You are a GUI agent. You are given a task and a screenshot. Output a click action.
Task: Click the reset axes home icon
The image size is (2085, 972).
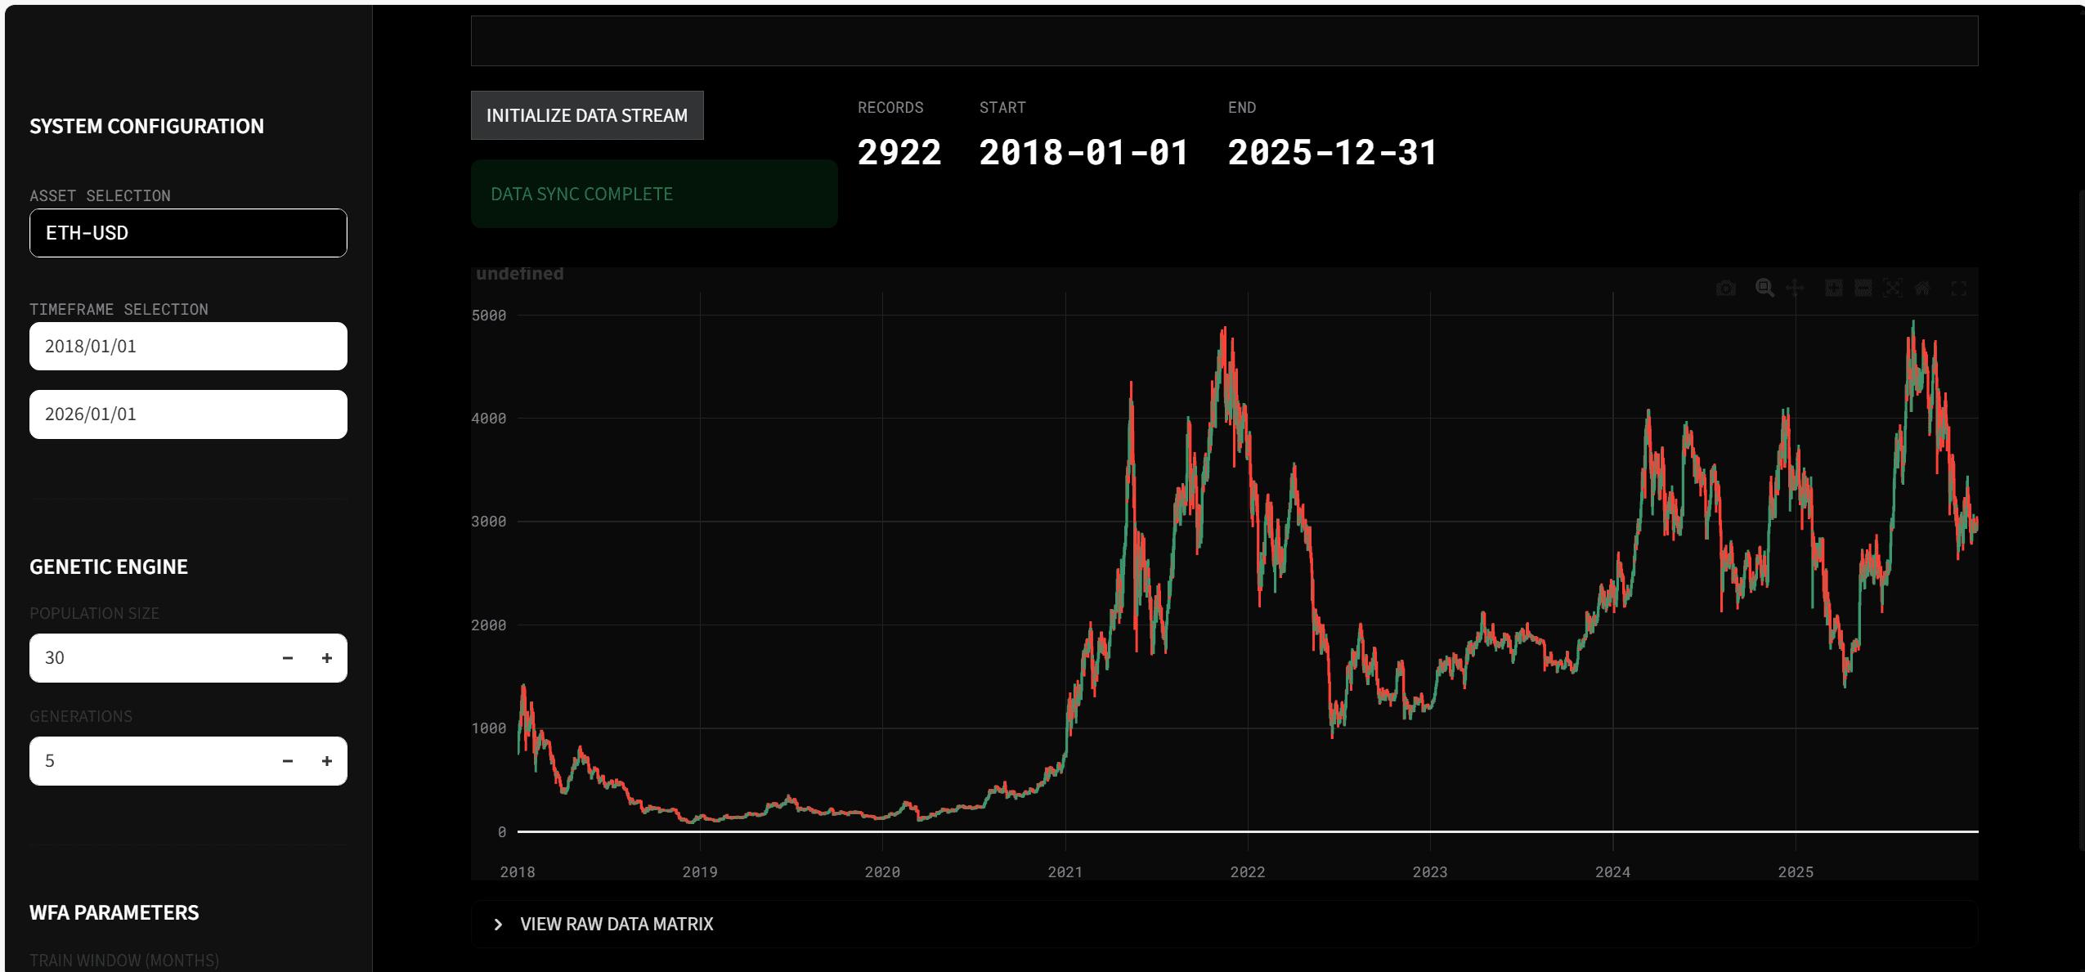click(x=1922, y=289)
